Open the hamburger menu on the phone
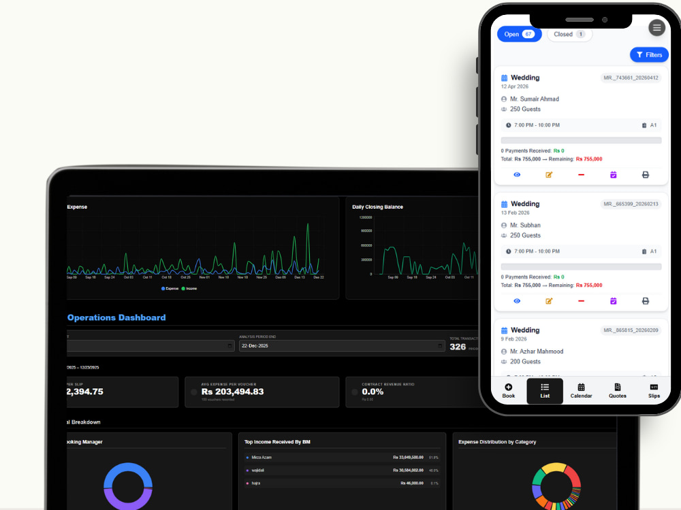This screenshot has width=681, height=510. (656, 28)
